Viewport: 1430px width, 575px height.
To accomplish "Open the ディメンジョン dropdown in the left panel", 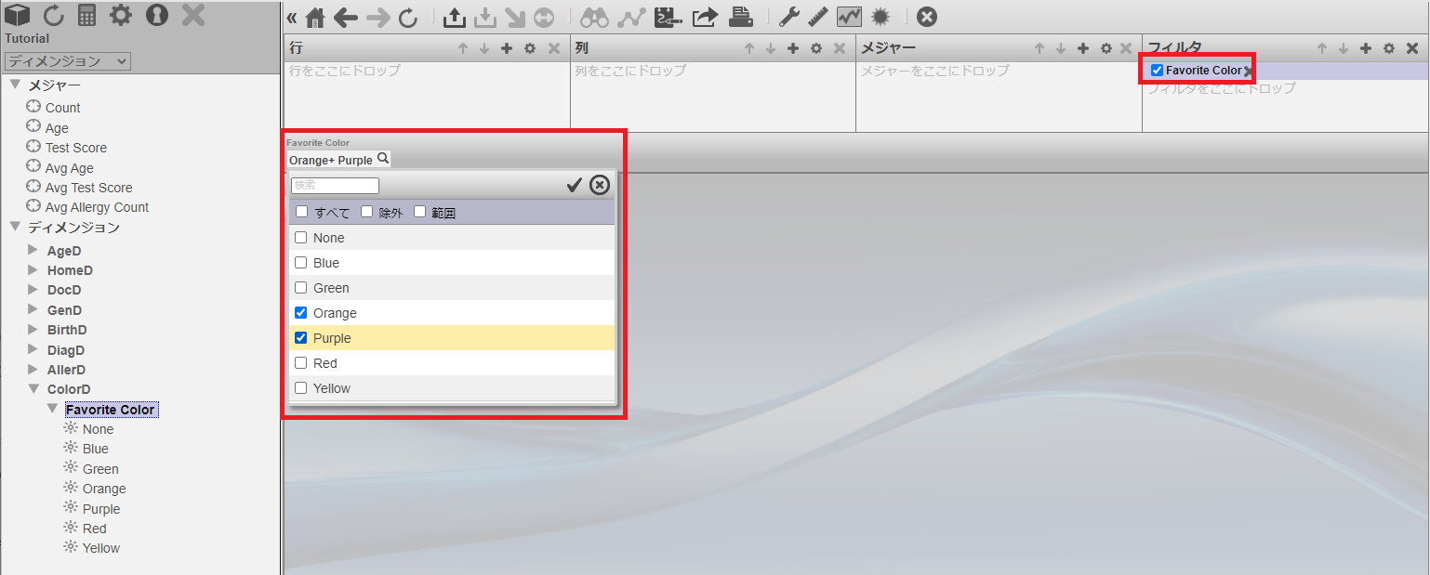I will click(67, 61).
